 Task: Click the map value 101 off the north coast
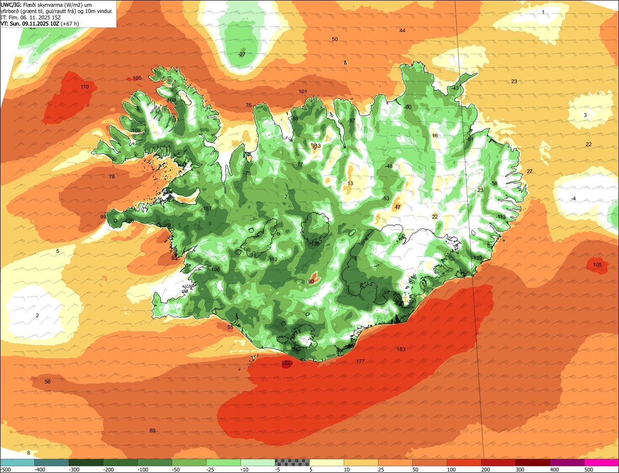tap(303, 91)
